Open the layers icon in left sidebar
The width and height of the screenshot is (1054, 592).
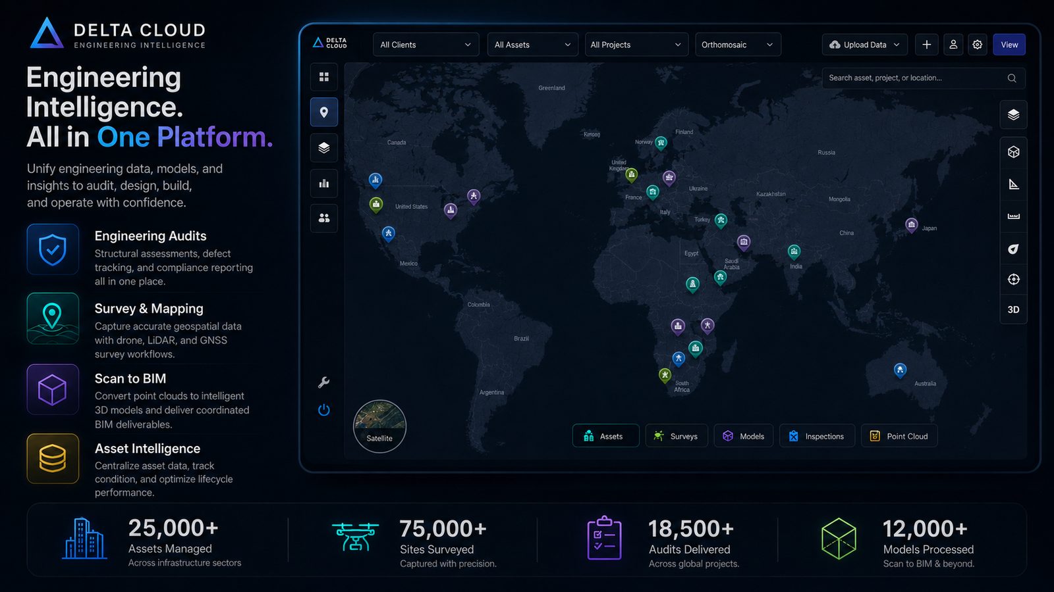[323, 147]
